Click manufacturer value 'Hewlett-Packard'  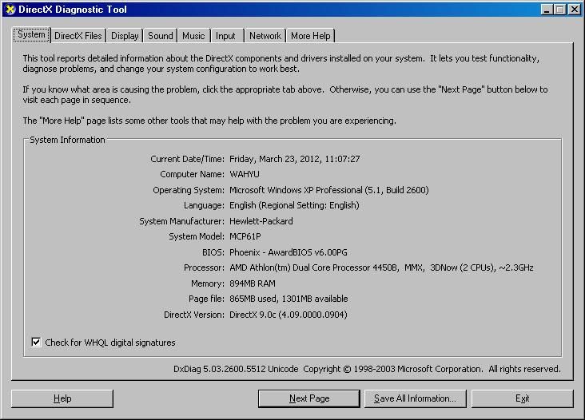pos(261,221)
